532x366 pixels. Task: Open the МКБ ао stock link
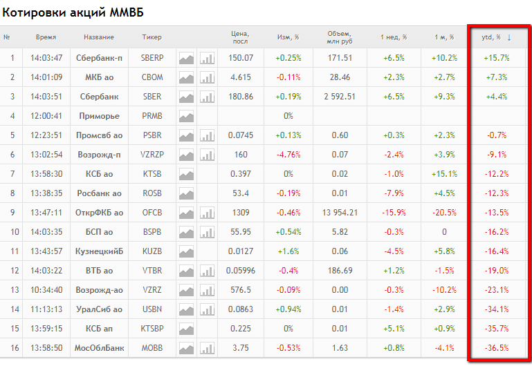click(x=99, y=77)
